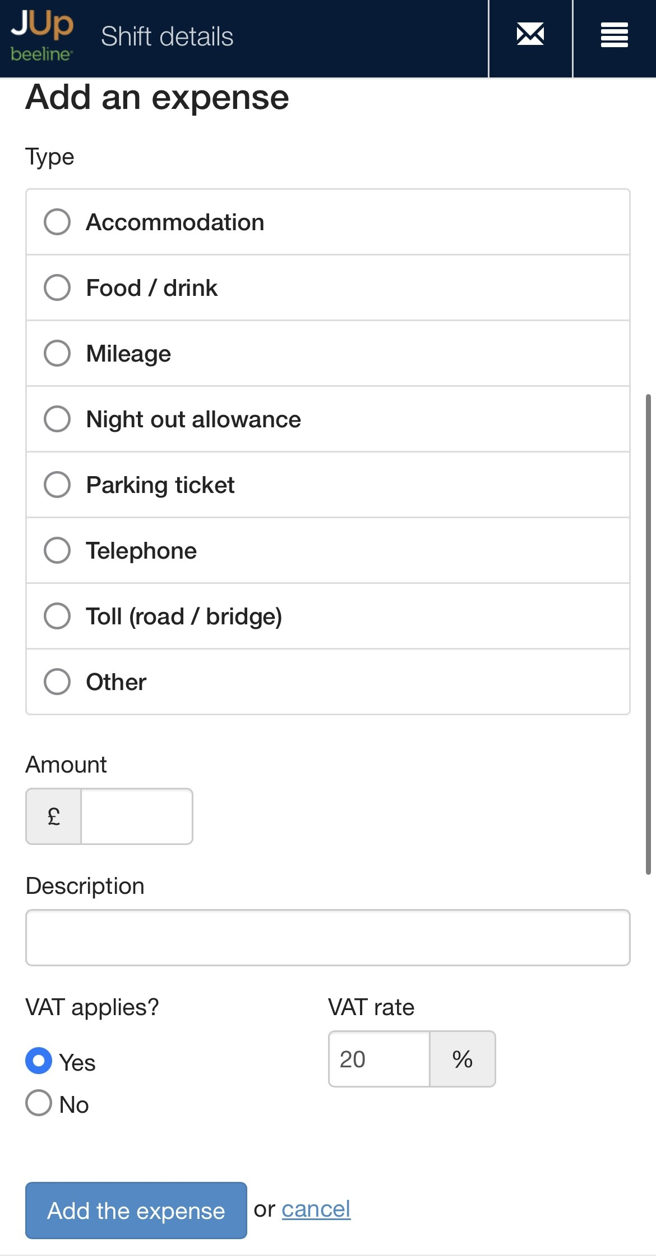Choose the Telephone radio button
This screenshot has width=656, height=1256.
point(57,551)
